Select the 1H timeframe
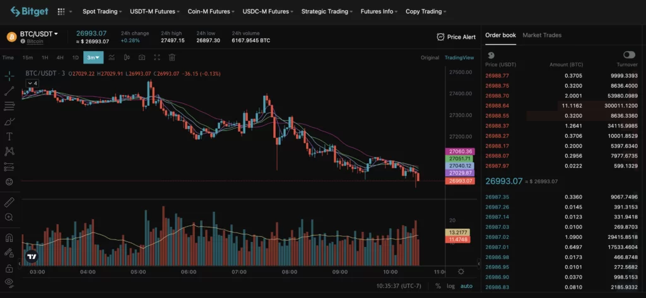646x298 pixels. (45, 57)
